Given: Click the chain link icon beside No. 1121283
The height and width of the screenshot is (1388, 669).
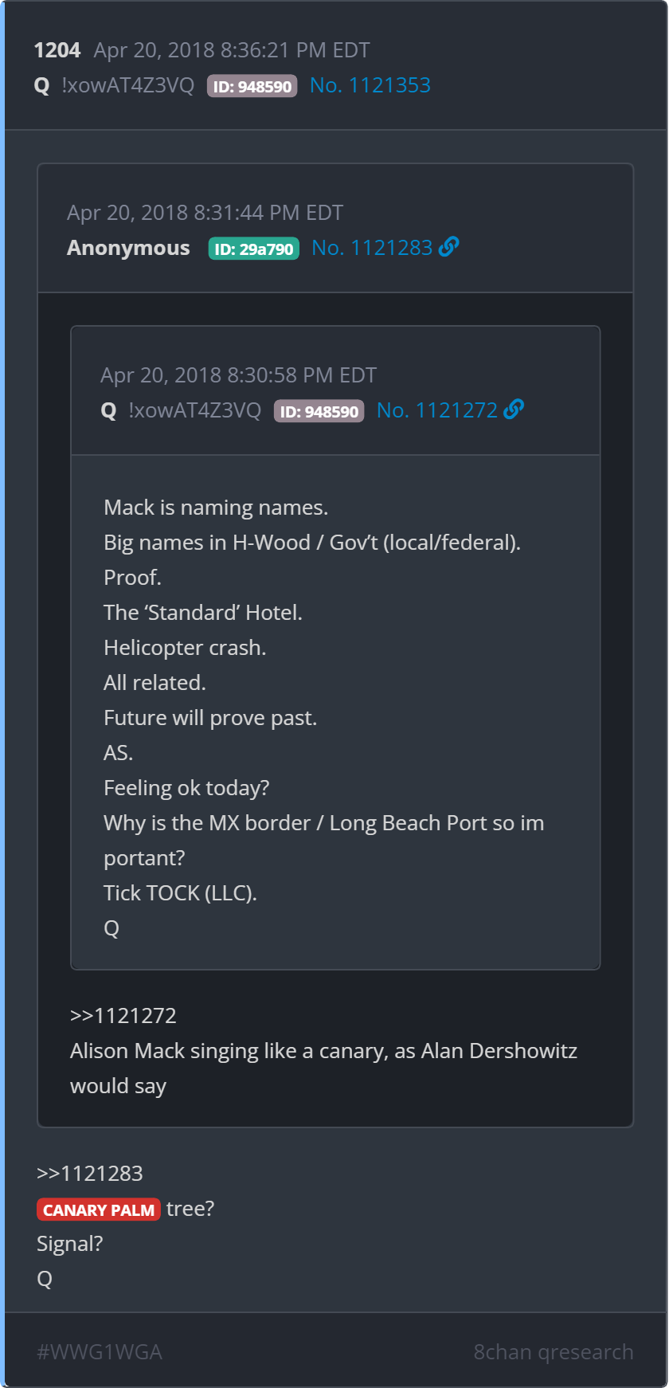Looking at the screenshot, I should pyautogui.click(x=449, y=247).
